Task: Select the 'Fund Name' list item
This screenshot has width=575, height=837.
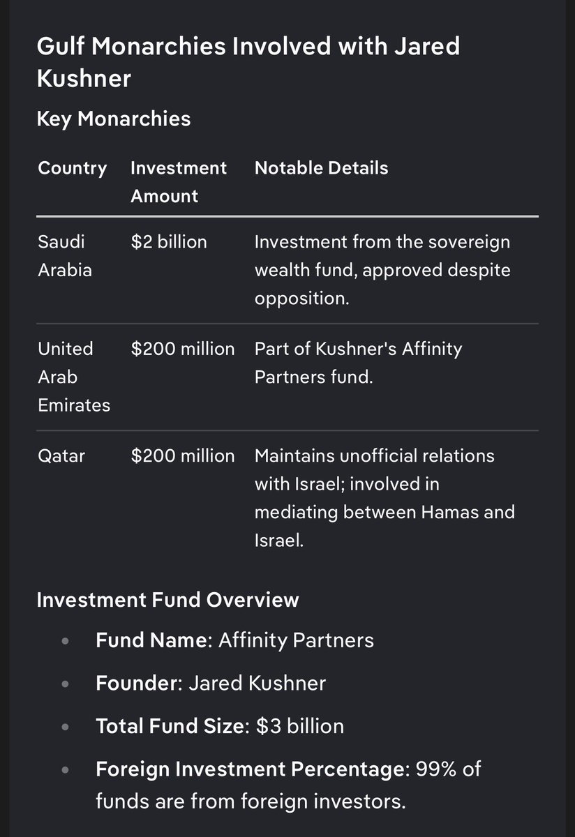Action: (x=234, y=640)
